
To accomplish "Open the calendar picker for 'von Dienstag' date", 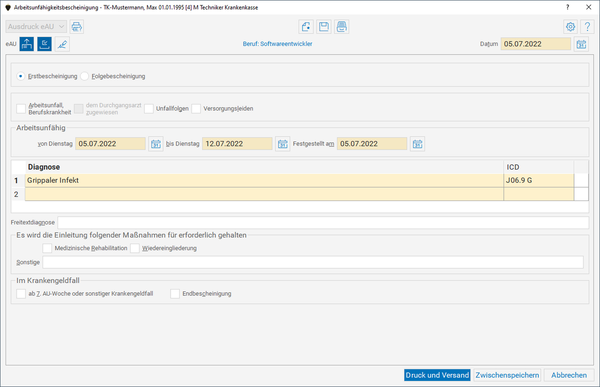I will 156,144.
